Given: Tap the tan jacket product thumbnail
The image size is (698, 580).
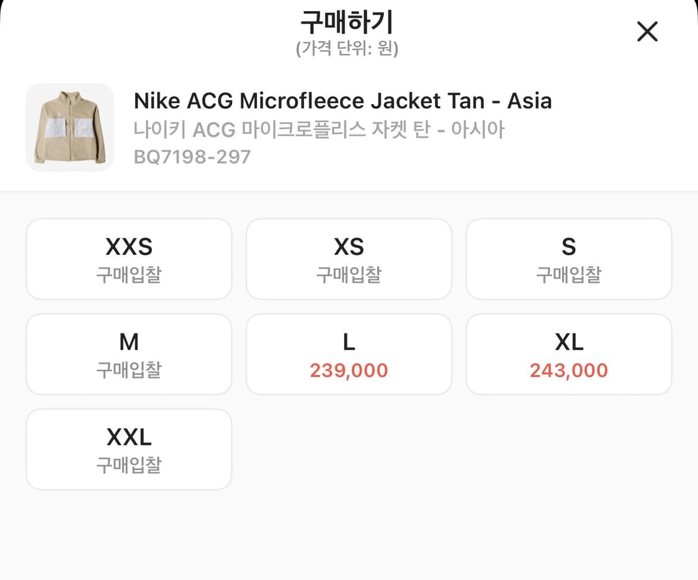Looking at the screenshot, I should (70, 128).
